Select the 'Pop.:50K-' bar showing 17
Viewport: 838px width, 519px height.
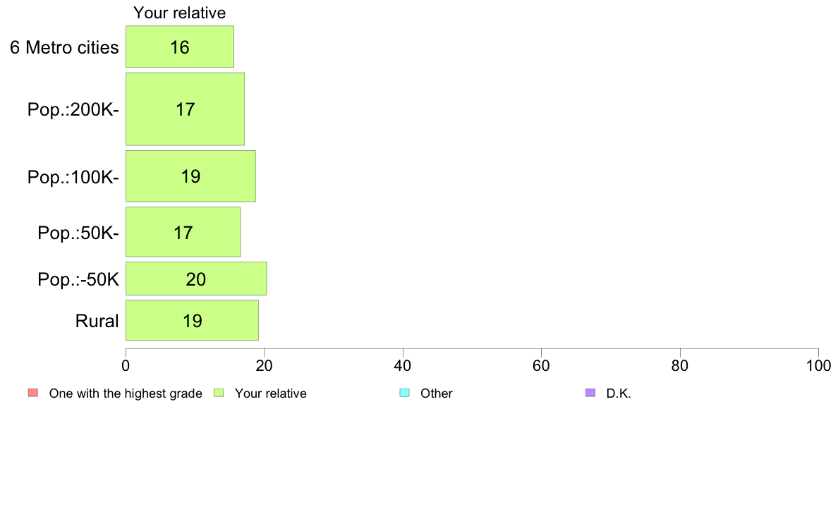click(x=183, y=232)
